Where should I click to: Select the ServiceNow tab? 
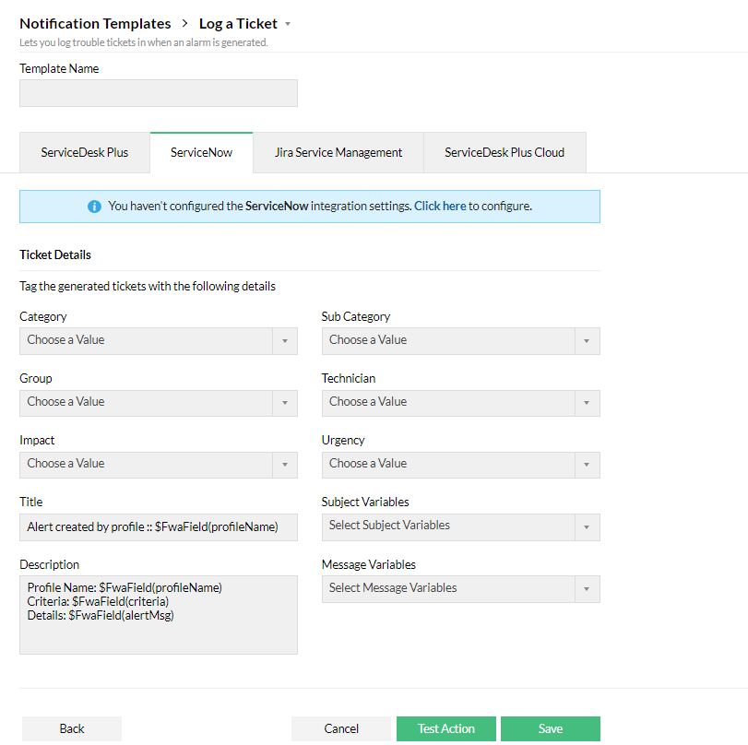click(201, 153)
